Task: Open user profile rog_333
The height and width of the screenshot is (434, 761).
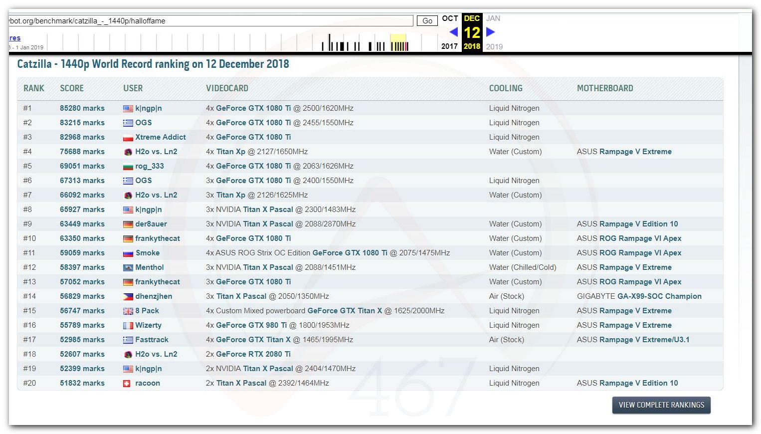Action: point(150,166)
